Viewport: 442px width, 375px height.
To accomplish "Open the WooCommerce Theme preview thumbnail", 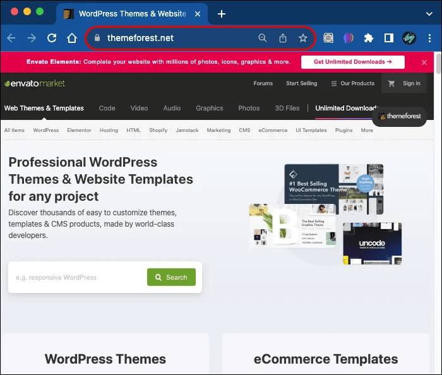I will 334,188.
